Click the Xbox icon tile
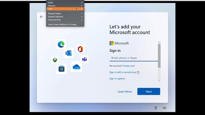Viewport: 205px width, 115px height. pyautogui.click(x=55, y=60)
